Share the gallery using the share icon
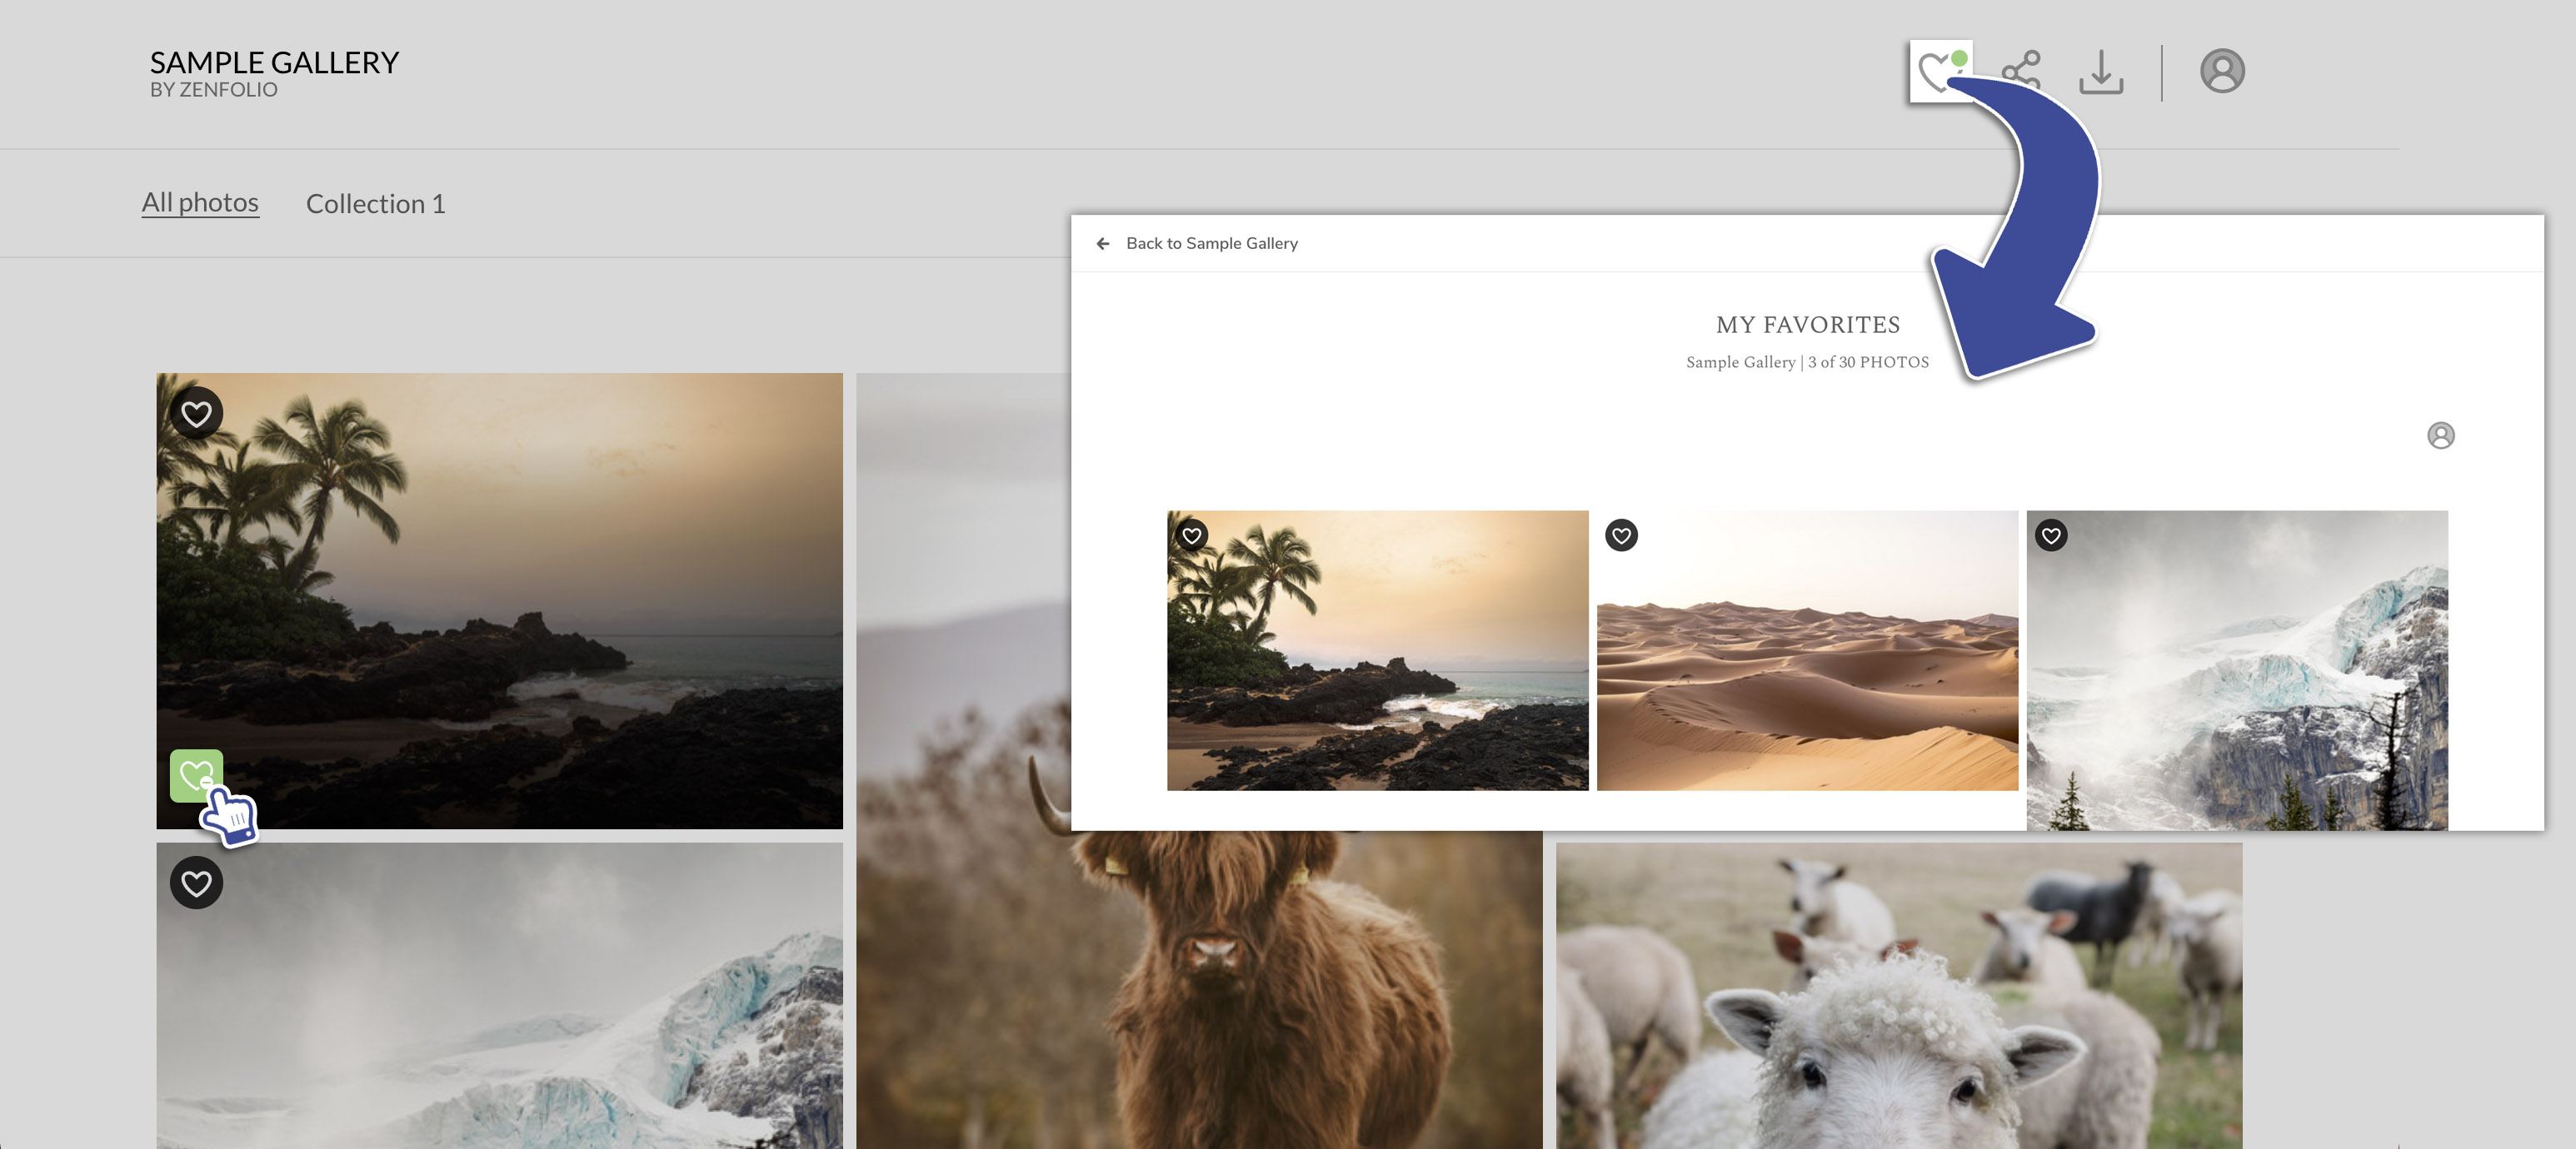This screenshot has height=1149, width=2576. pos(2020,70)
